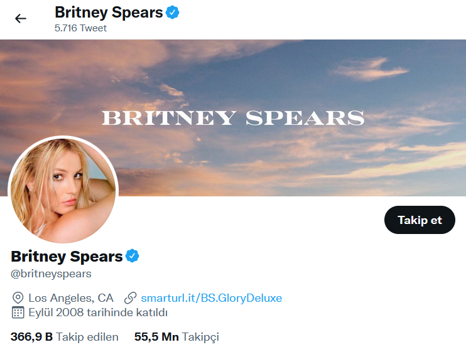Click the BRITNEY SPEARS text on banner
Viewport: 466px width, 362px height.
coord(233,118)
